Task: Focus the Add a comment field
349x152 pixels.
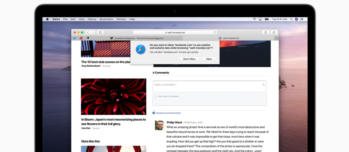Action: pos(209,86)
